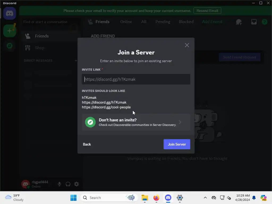
Task: Click taskbar clock 10:29 AM
Action: [243, 198]
